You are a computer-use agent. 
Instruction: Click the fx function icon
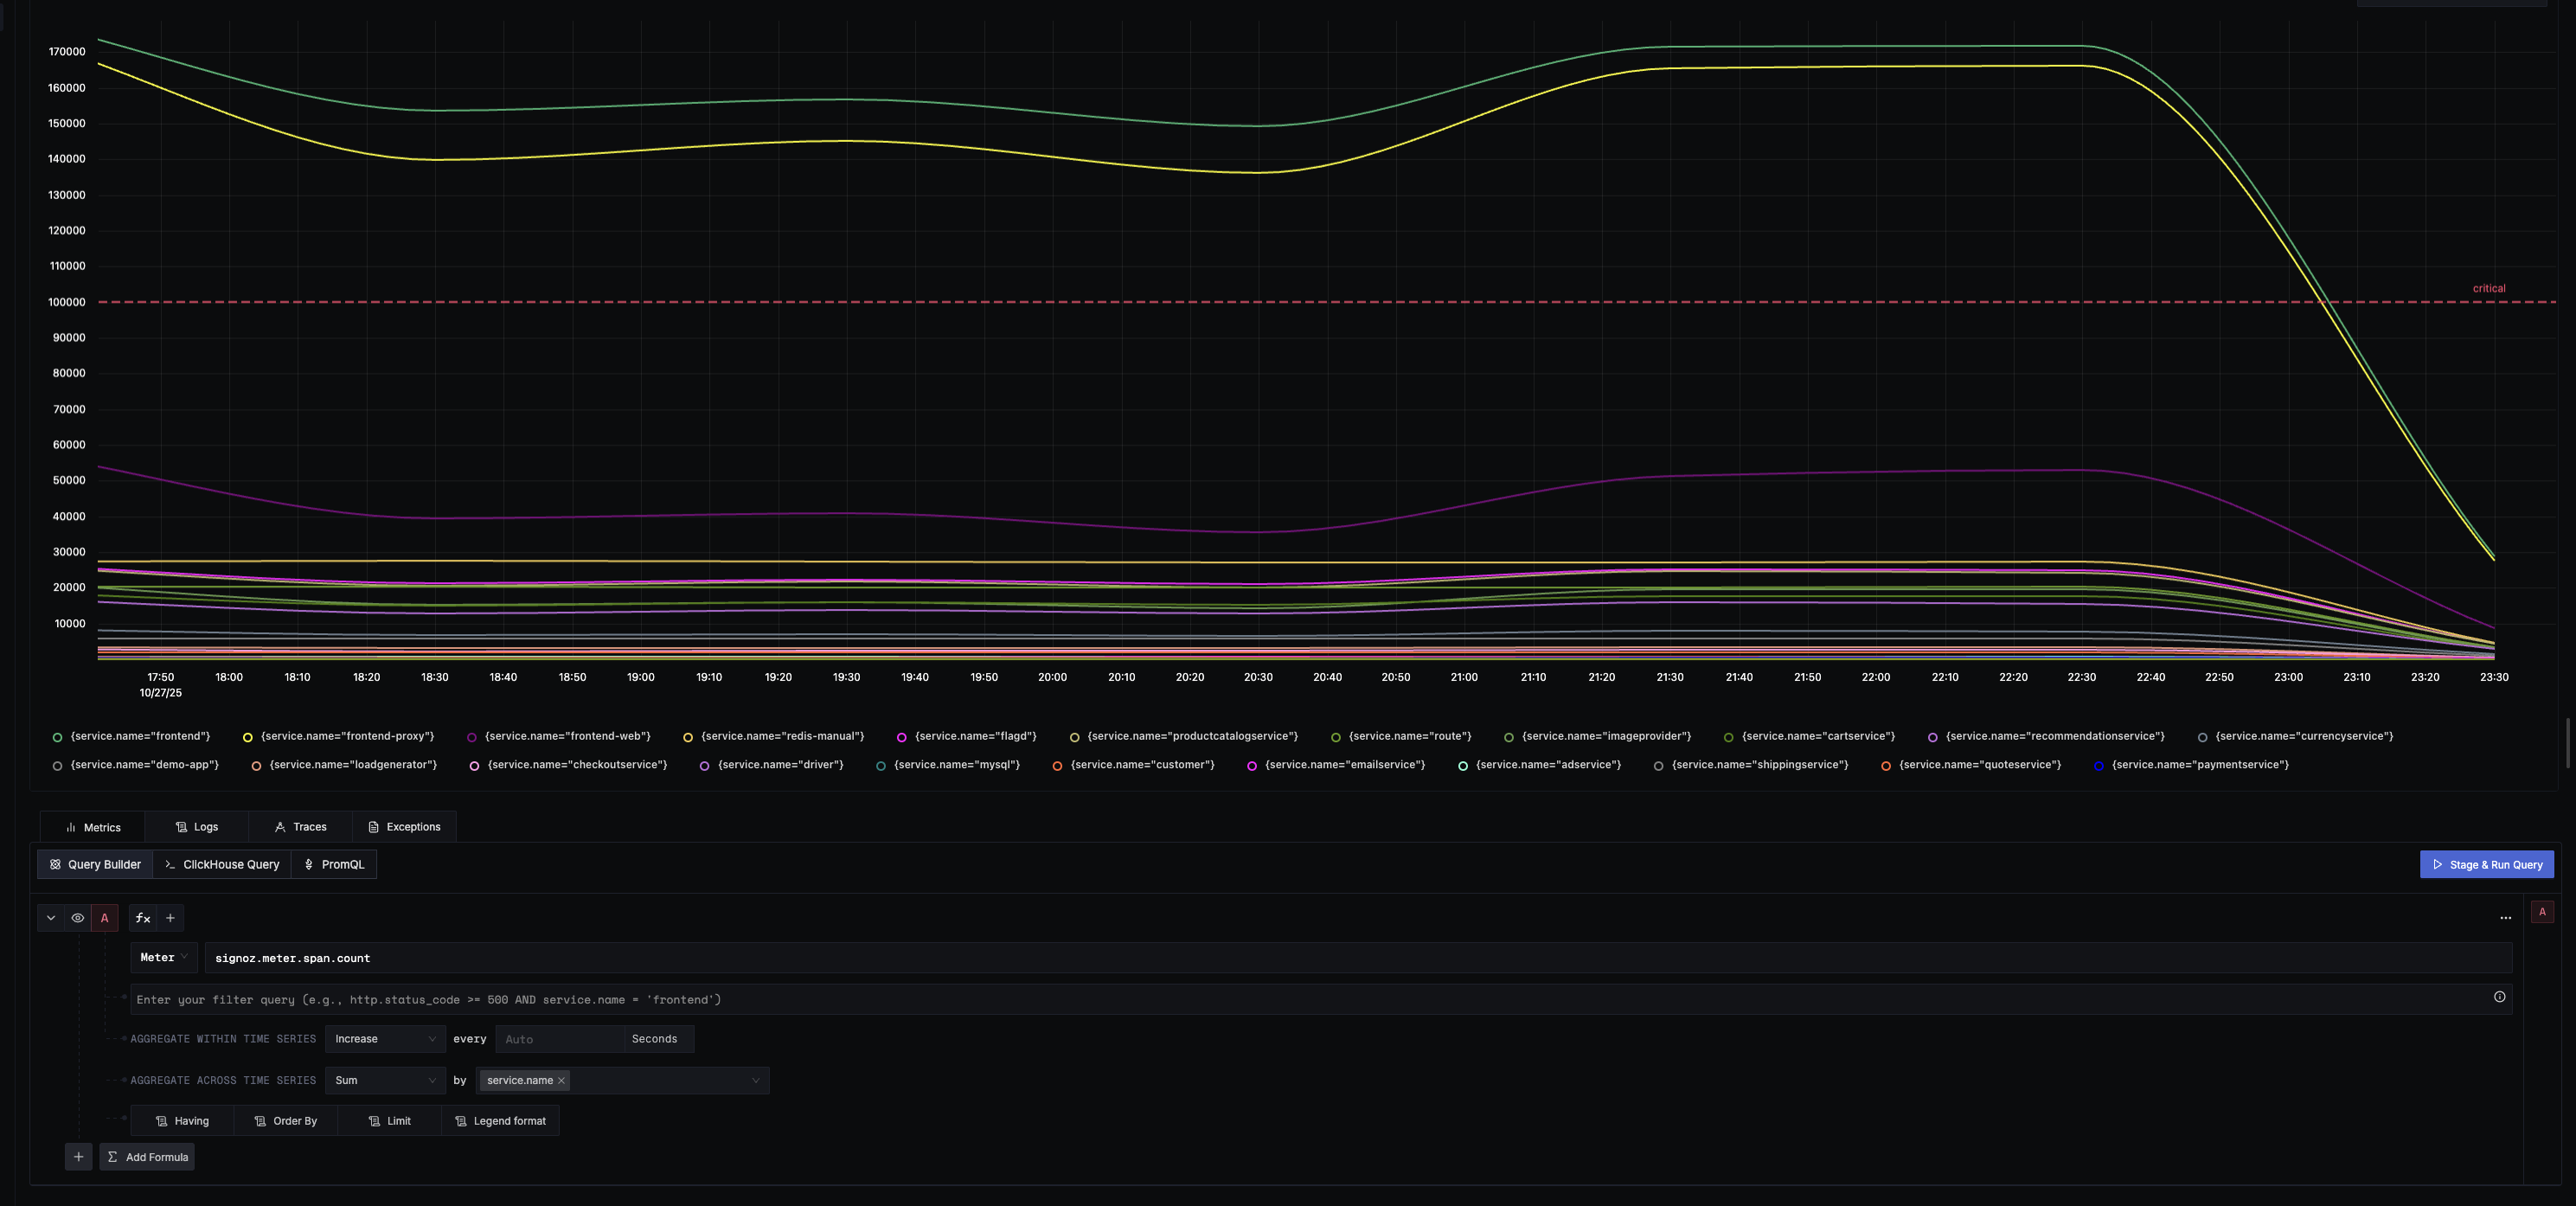click(x=143, y=918)
